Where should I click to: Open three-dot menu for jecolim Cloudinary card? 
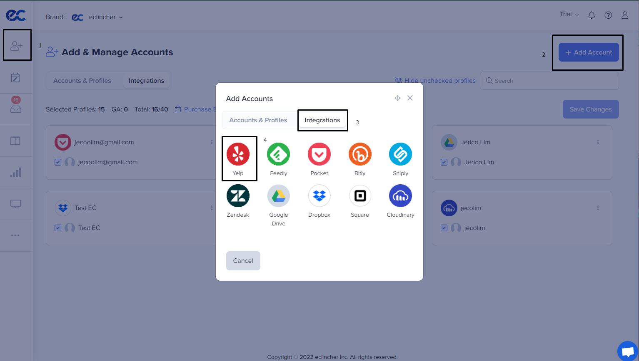click(x=598, y=208)
